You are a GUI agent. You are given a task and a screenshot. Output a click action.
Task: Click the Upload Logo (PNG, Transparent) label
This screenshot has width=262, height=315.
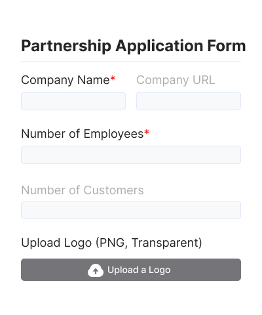(x=111, y=243)
